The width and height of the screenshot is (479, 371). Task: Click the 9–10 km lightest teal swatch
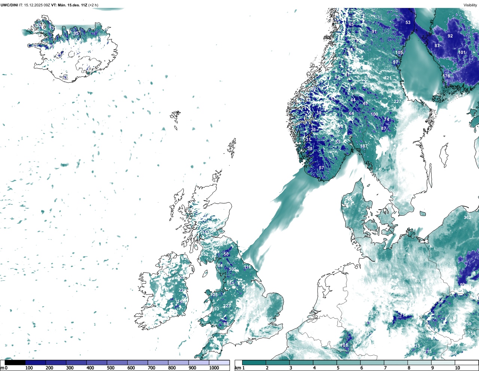[443, 363]
